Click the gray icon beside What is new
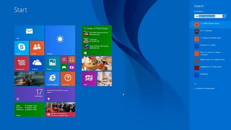231x130 pixels. pyautogui.click(x=197, y=61)
